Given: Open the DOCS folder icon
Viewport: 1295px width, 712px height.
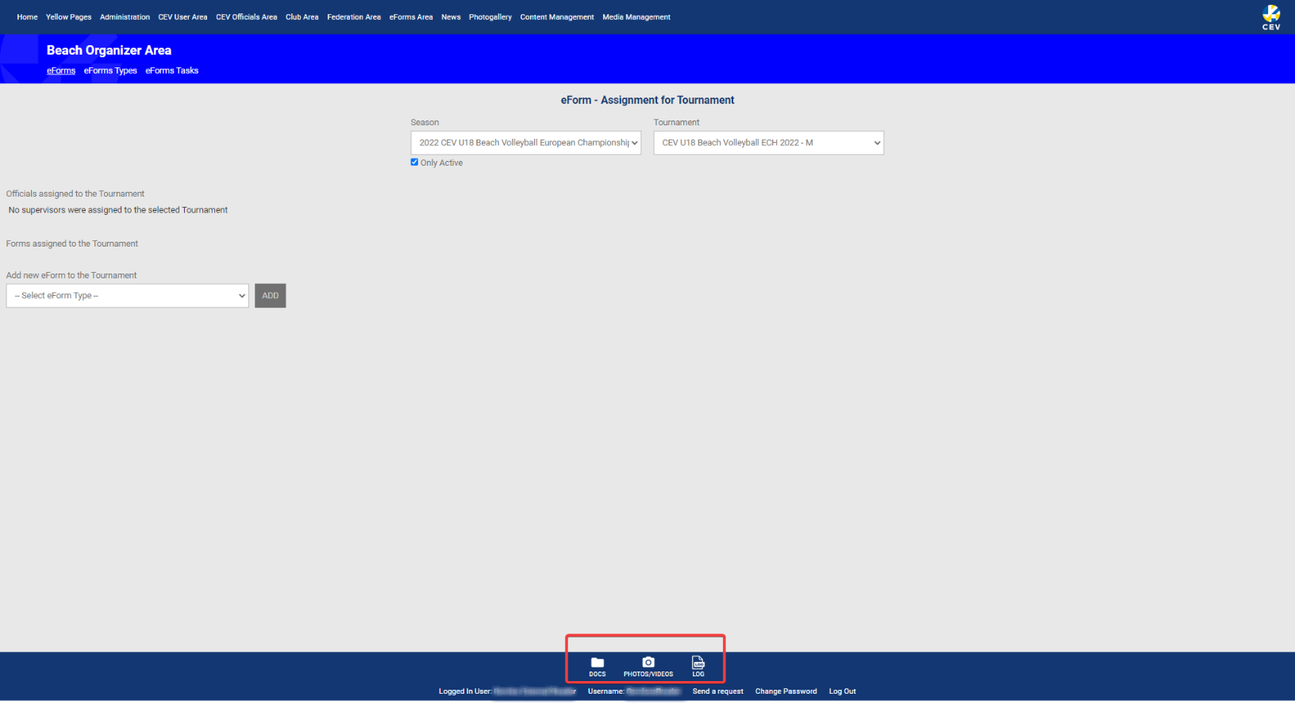Looking at the screenshot, I should [x=598, y=667].
